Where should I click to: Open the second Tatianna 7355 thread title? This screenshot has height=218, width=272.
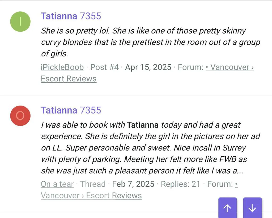71,110
